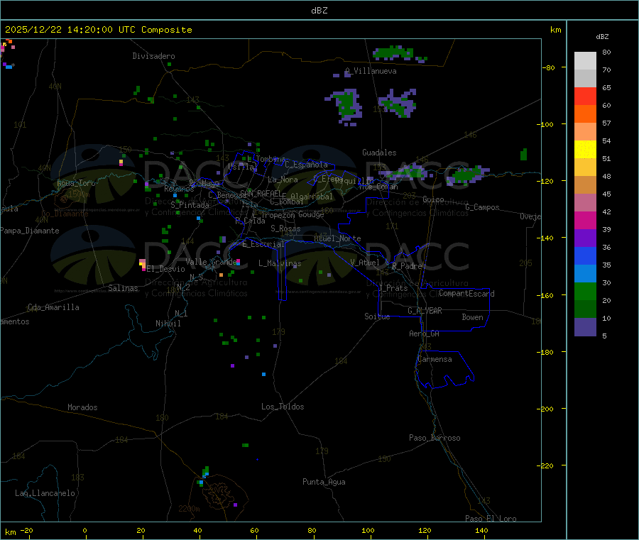639x540 pixels.
Task: Click the 'Bowen' map label
Action: [x=473, y=317]
